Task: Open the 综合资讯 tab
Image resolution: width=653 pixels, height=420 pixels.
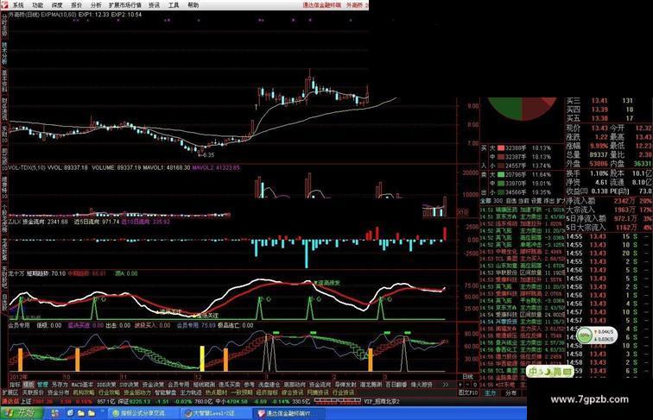Action: pyautogui.click(x=292, y=392)
